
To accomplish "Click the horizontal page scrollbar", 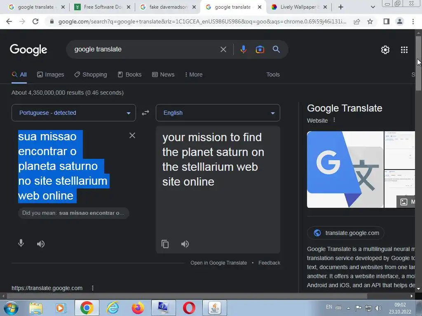I will point(187,296).
